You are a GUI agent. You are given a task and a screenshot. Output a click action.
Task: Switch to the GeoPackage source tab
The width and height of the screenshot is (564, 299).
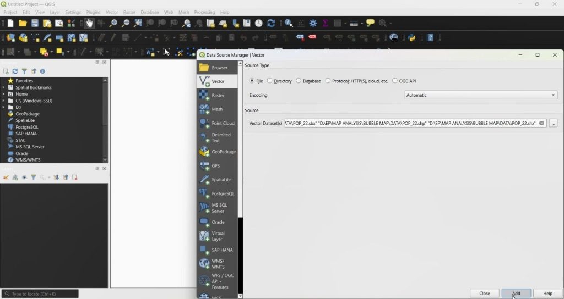(217, 152)
